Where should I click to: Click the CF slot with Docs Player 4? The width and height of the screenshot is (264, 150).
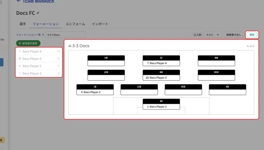click(161, 61)
